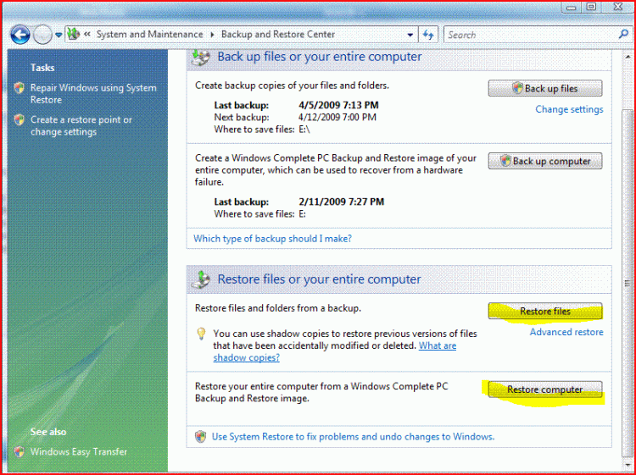This screenshot has width=636, height=475.
Task: Click shield icon beside Create a restore point
Action: pyautogui.click(x=19, y=120)
